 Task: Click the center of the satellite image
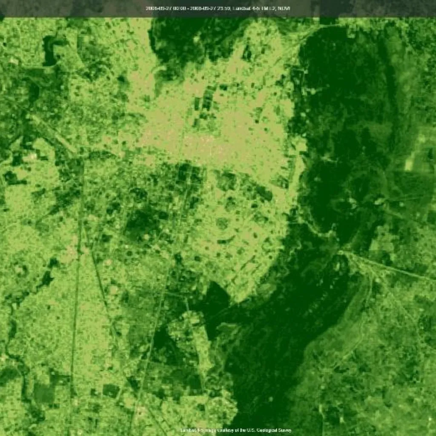pyautogui.click(x=218, y=218)
